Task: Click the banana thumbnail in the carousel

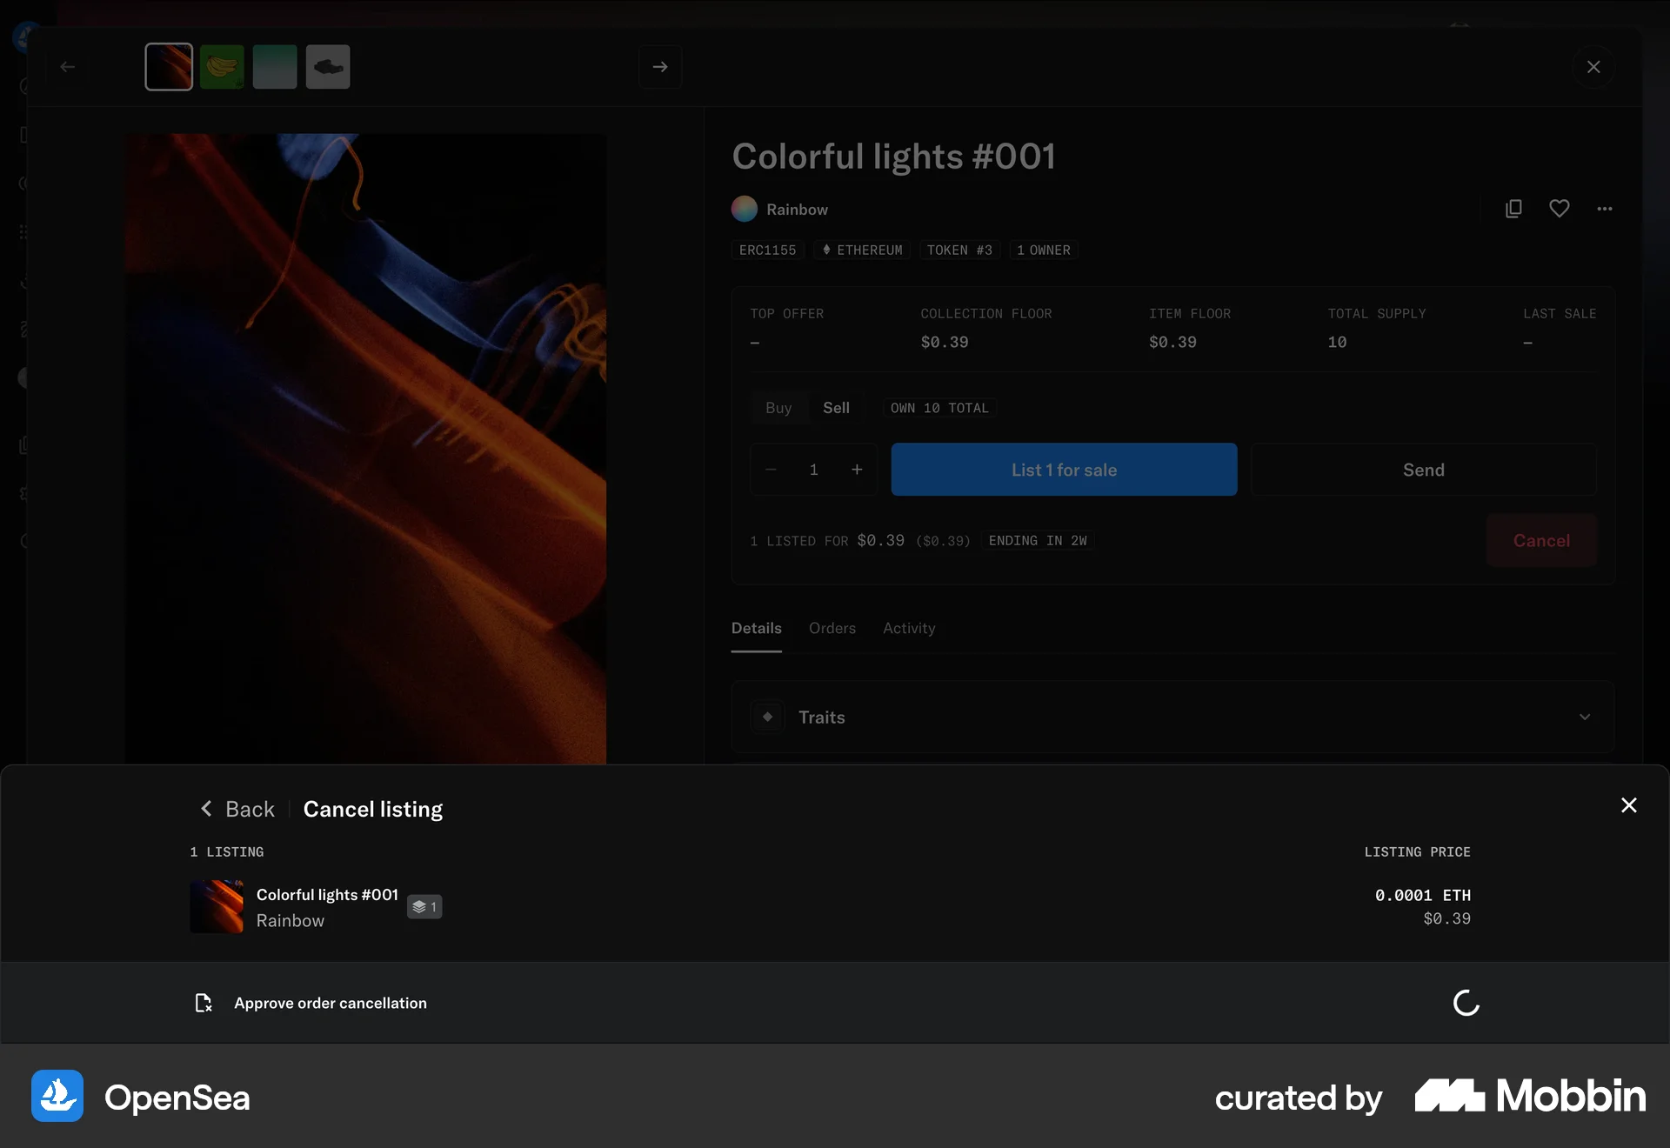Action: (x=222, y=66)
